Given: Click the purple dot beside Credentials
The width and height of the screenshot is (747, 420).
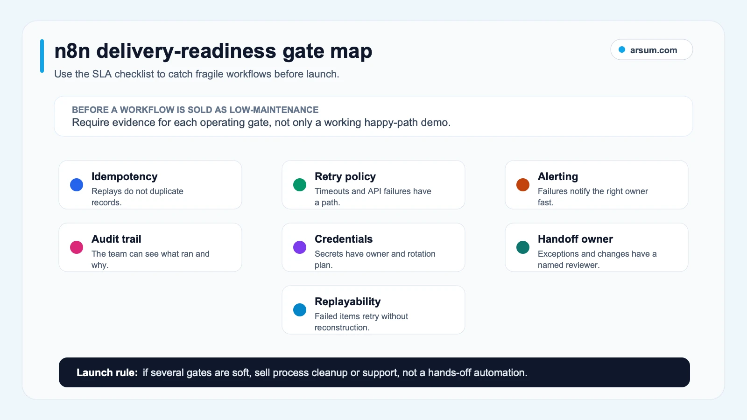Looking at the screenshot, I should coord(300,247).
